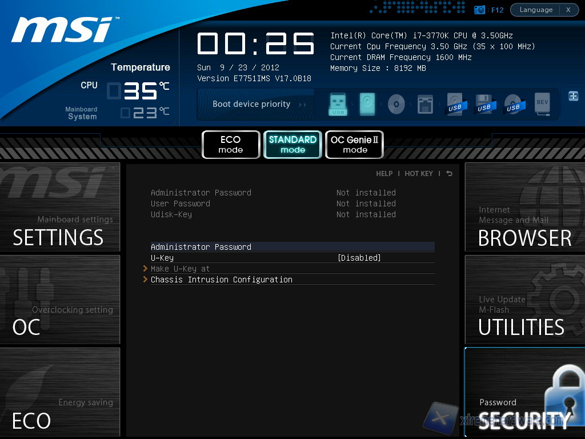Select the BEV boot device icon
This screenshot has width=585, height=439.
pyautogui.click(x=542, y=104)
